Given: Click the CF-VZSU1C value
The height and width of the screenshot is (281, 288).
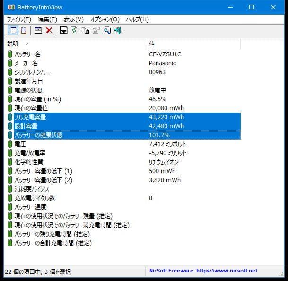Looking at the screenshot, I should point(165,54).
